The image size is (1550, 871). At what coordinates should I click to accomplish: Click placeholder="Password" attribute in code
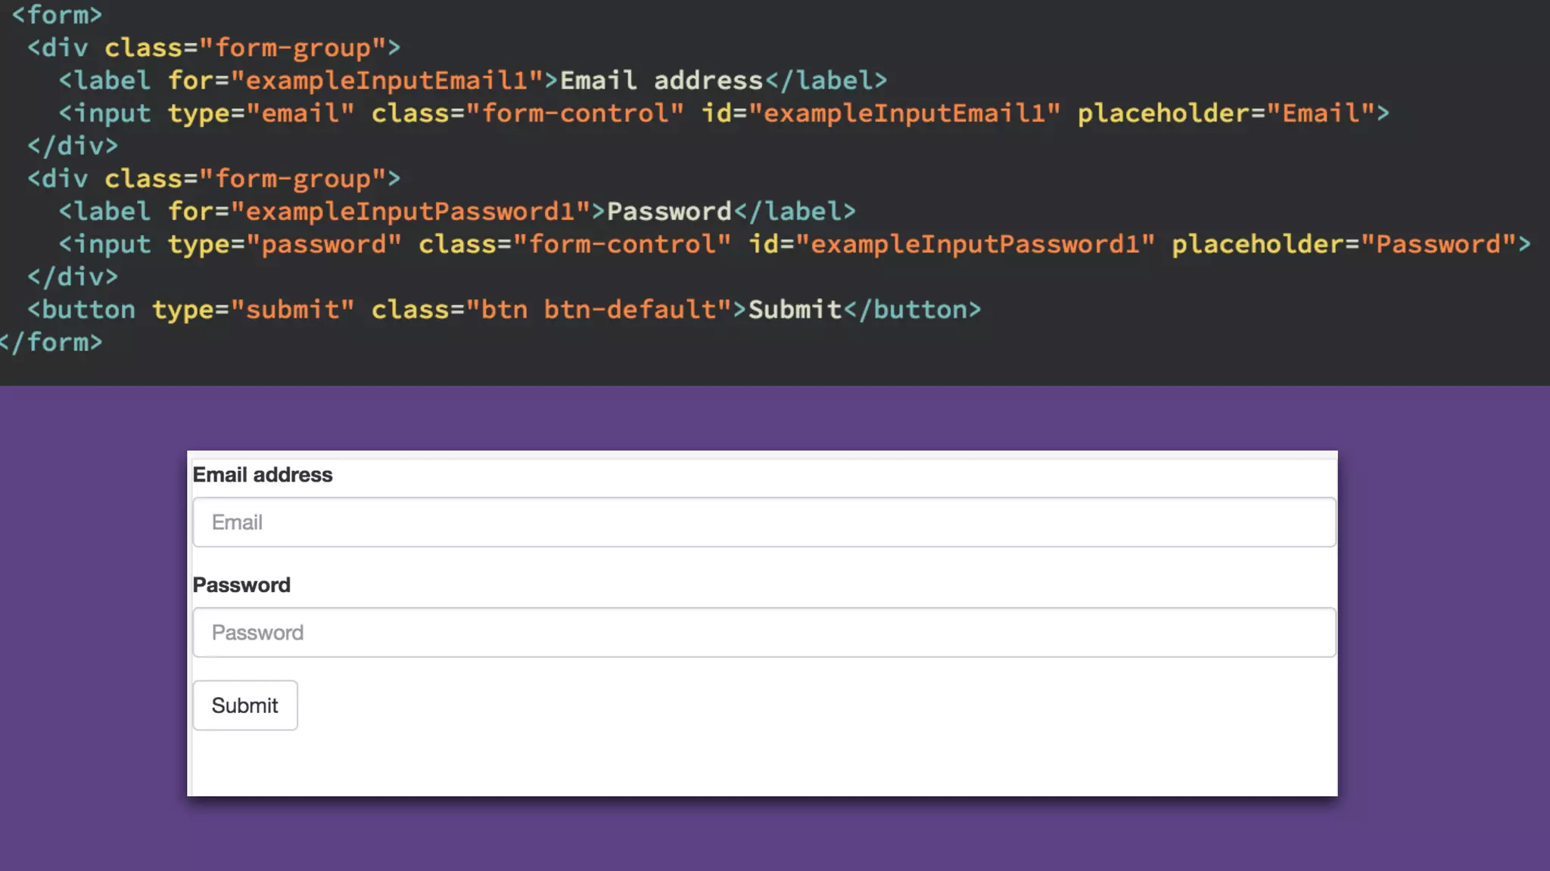pyautogui.click(x=1343, y=244)
